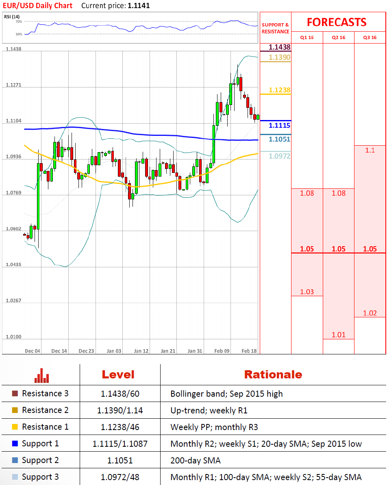
Task: Click the SUPPORT & RESISTANCE column header
Action: 276,28
